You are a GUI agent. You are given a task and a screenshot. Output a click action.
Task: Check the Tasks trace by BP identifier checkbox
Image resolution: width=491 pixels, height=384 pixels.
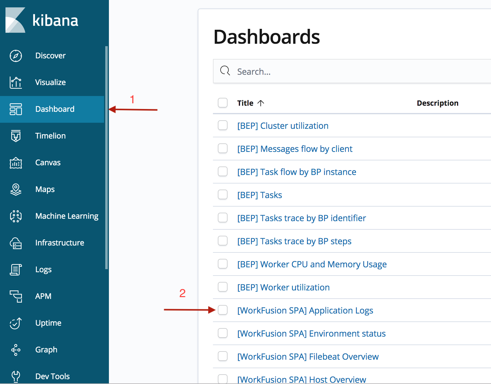(223, 218)
